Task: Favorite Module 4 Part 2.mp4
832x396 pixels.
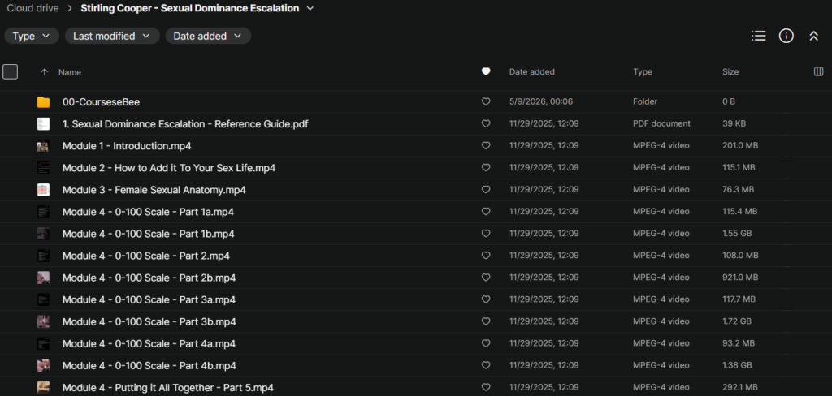Action: pyautogui.click(x=486, y=256)
